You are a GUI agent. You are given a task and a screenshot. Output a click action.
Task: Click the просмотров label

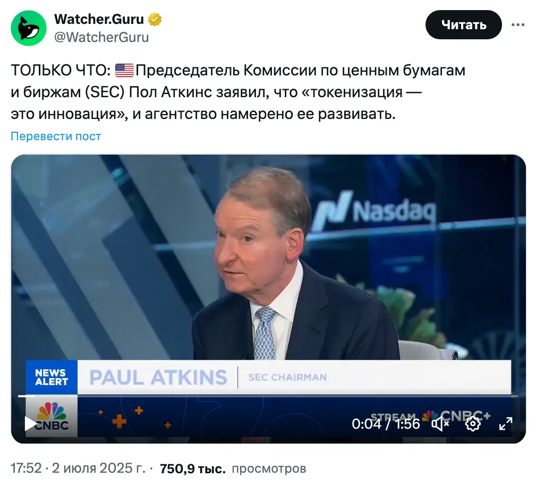pos(269,468)
